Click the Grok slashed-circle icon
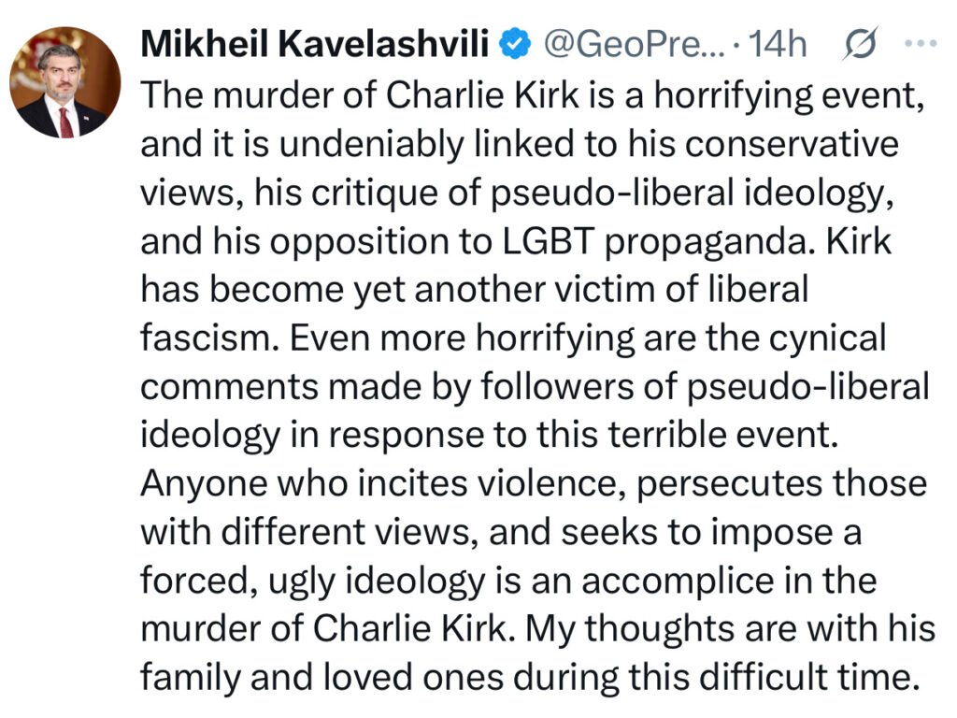The height and width of the screenshot is (718, 957). tap(859, 43)
